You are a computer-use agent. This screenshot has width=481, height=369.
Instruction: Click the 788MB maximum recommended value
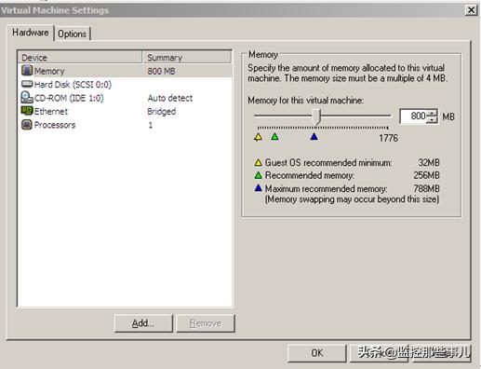click(x=427, y=188)
